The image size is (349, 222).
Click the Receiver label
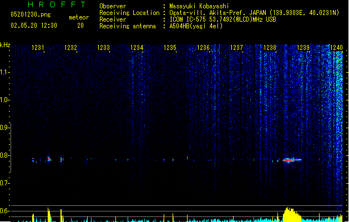click(x=113, y=19)
